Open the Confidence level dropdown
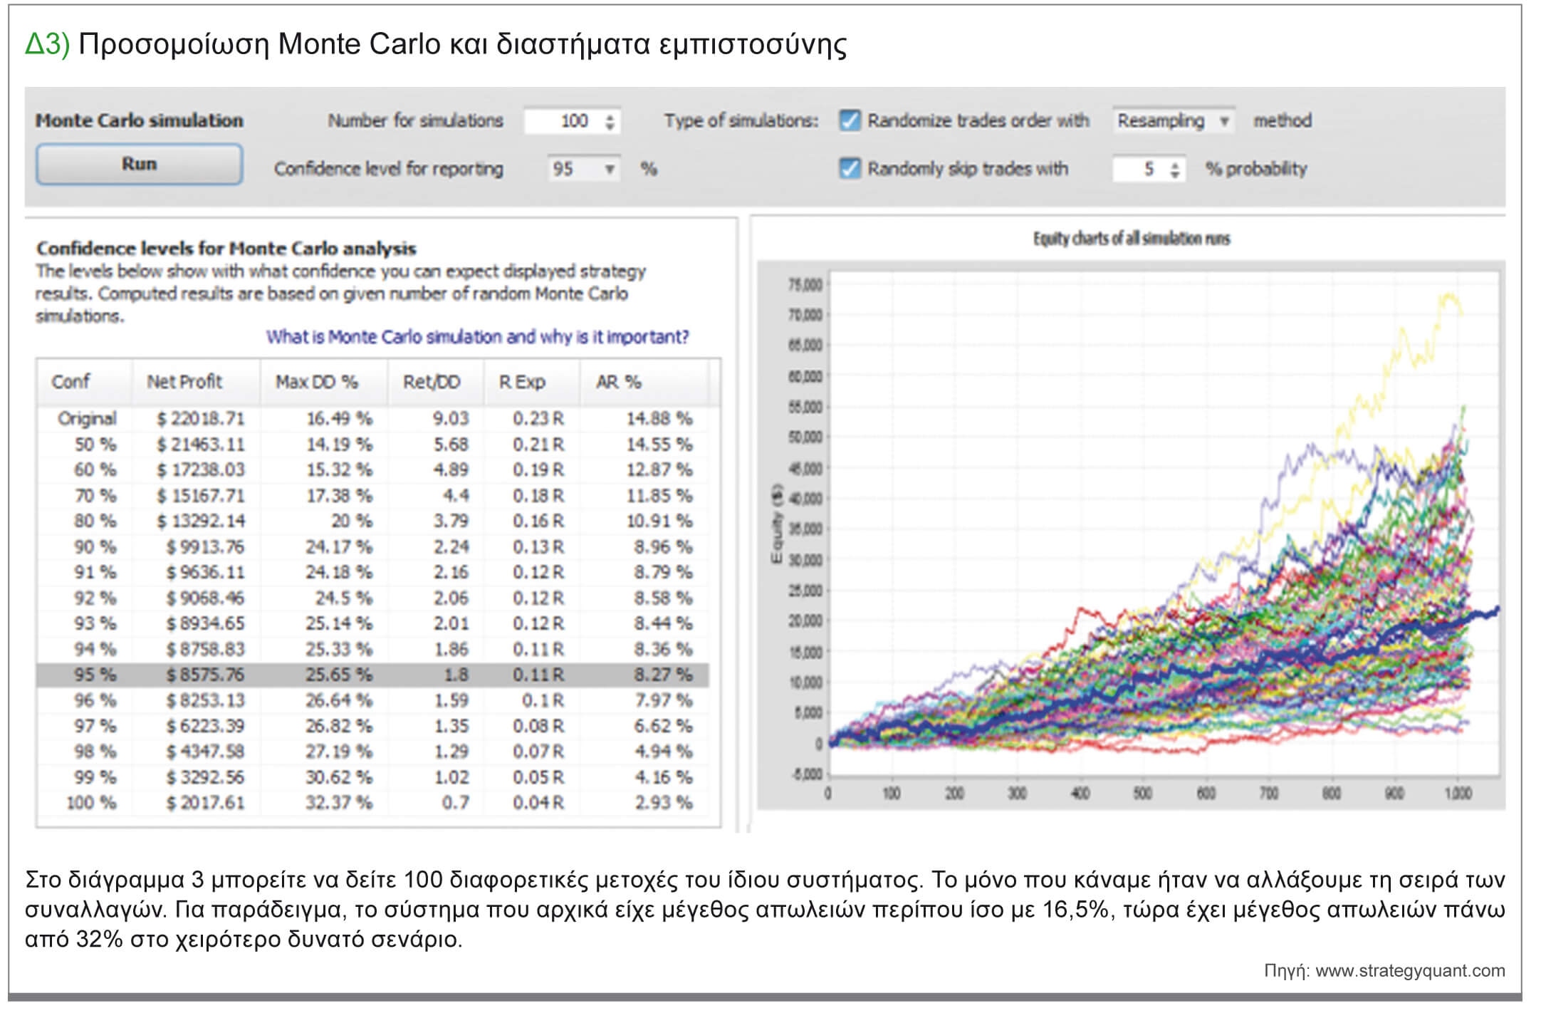The width and height of the screenshot is (1541, 1018). 583,169
